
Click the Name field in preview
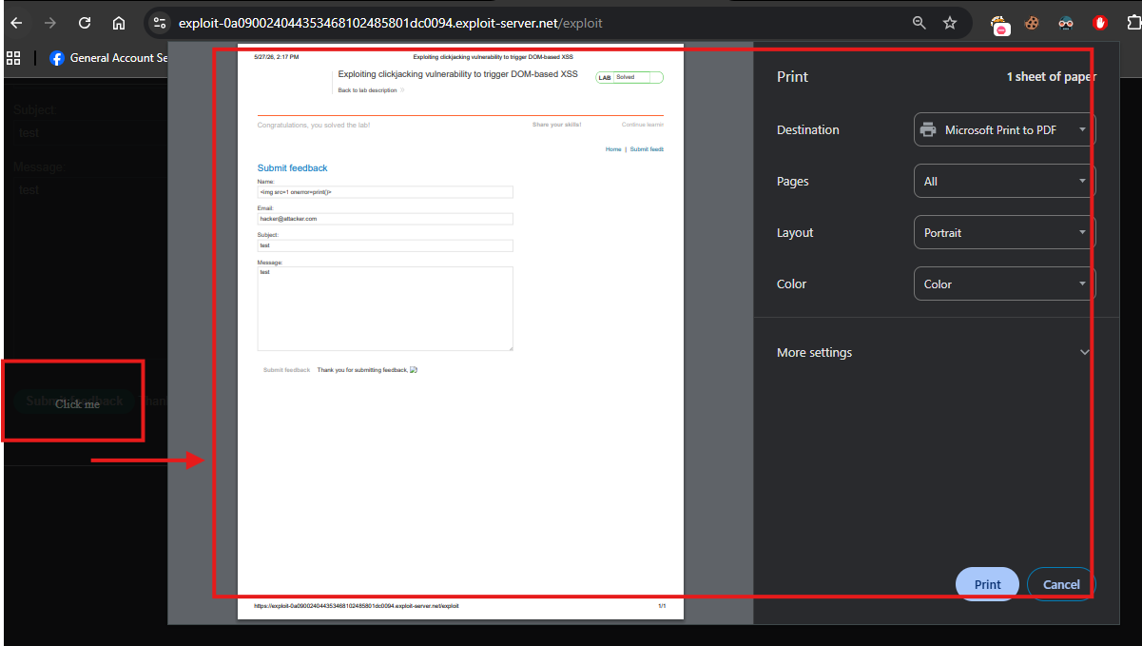[x=385, y=192]
